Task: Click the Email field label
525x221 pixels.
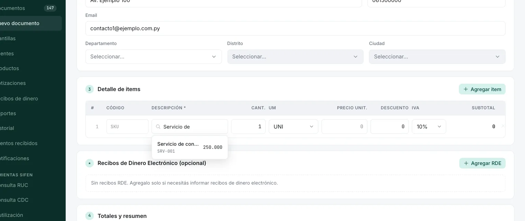Action: point(91,15)
